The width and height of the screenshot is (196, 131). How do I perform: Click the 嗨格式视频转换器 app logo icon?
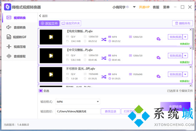pos(7,7)
